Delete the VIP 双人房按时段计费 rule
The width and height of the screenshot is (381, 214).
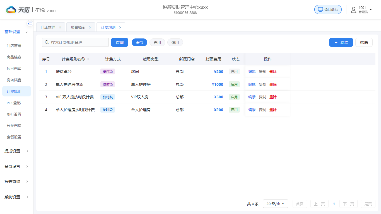(x=273, y=97)
